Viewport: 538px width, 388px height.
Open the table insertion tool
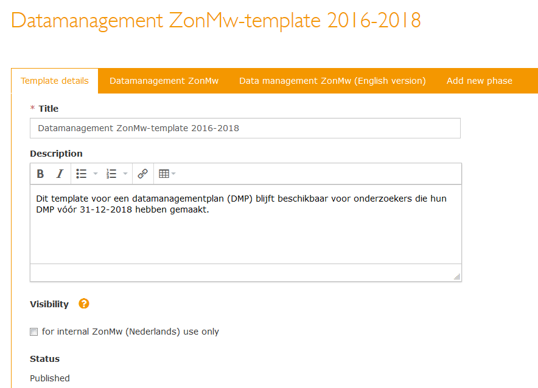163,174
